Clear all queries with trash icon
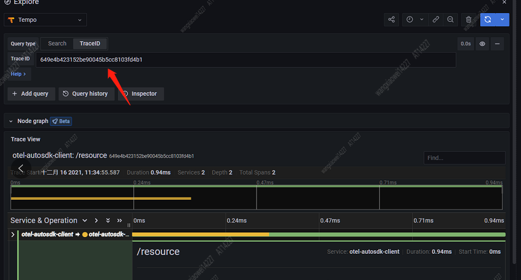Screen dimensions: 521x280 [468, 19]
